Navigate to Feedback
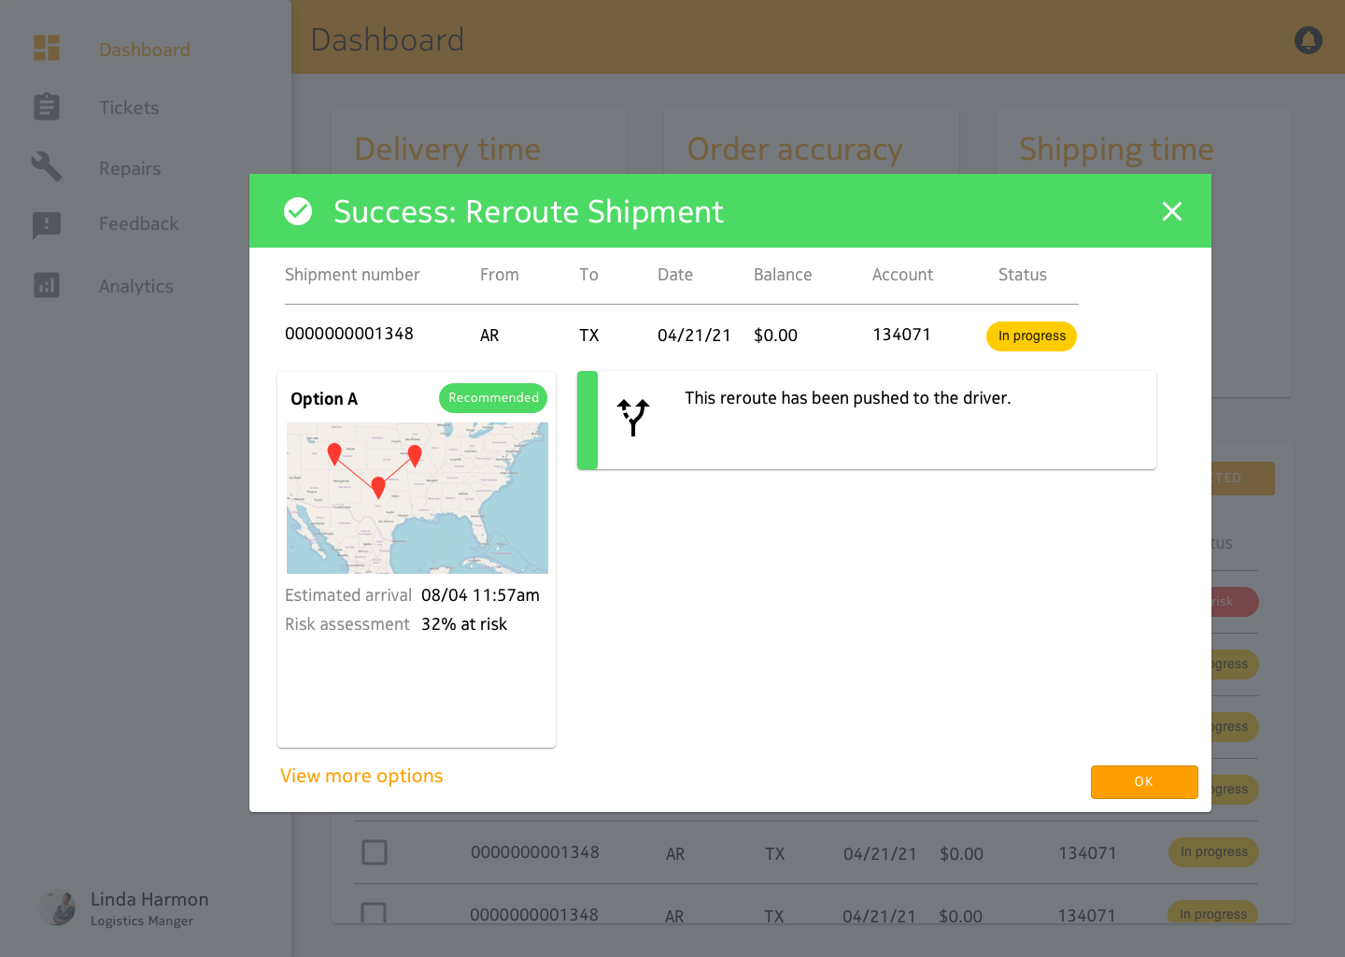Viewport: 1345px width, 957px height. pyautogui.click(x=139, y=223)
